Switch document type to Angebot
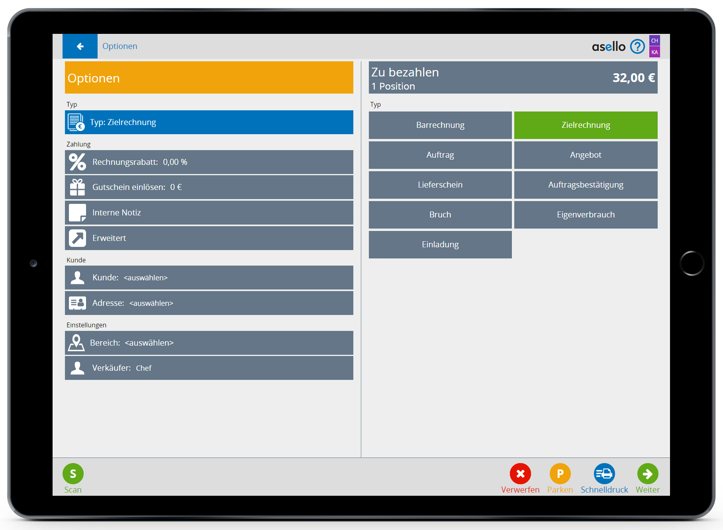 click(586, 155)
